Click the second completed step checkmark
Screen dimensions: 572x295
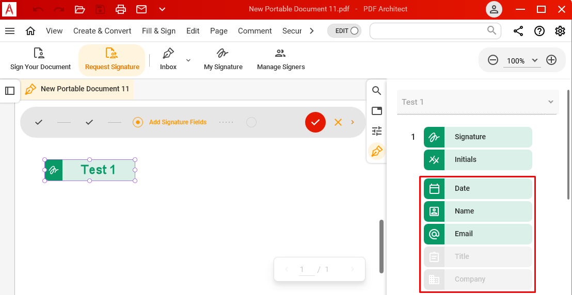(x=89, y=122)
